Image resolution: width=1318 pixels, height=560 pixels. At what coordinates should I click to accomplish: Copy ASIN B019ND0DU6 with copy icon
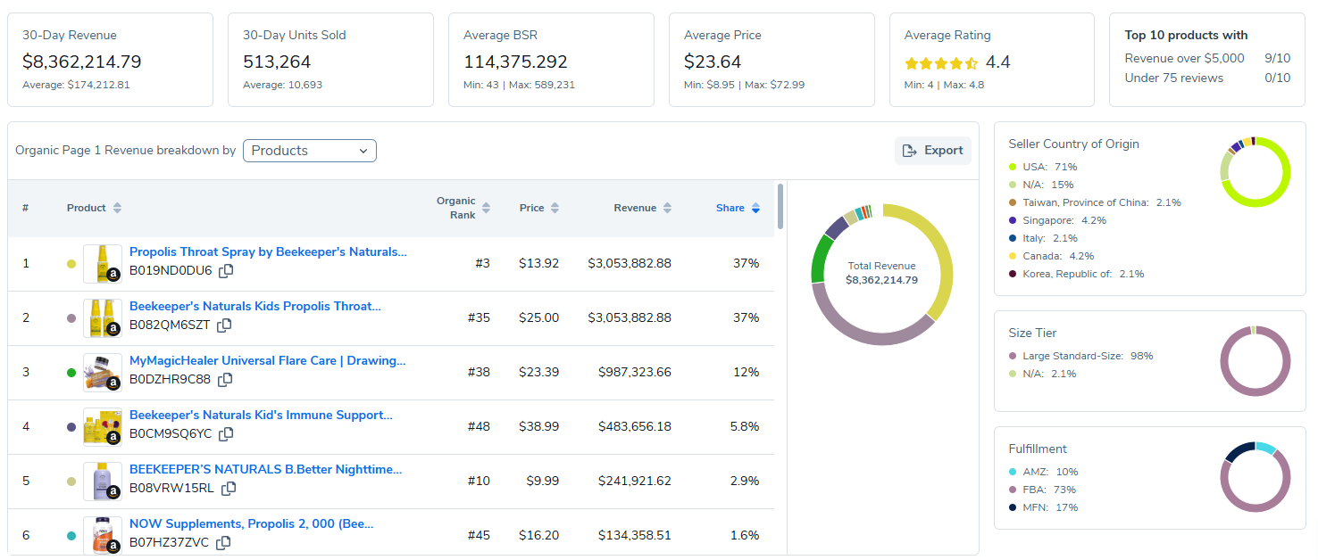(227, 270)
